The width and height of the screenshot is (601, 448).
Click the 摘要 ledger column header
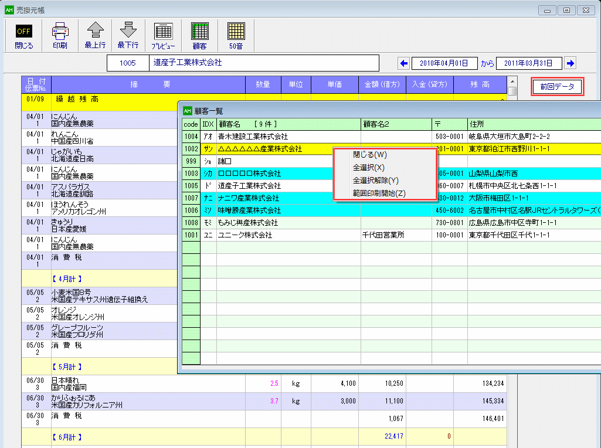(x=148, y=84)
